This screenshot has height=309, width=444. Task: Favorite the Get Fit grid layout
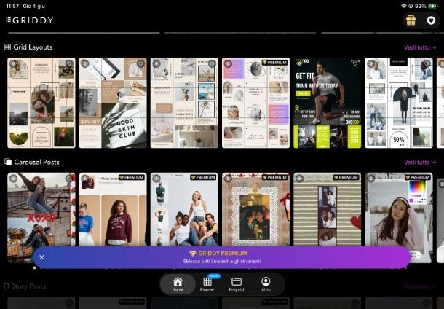point(355,63)
